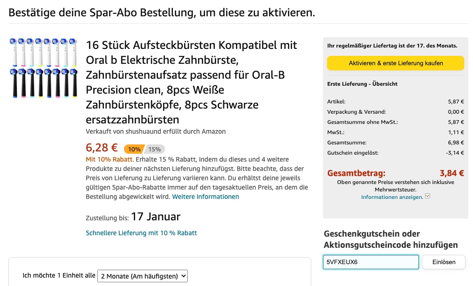Click the Gutschein eingelöst row

[x=396, y=153]
